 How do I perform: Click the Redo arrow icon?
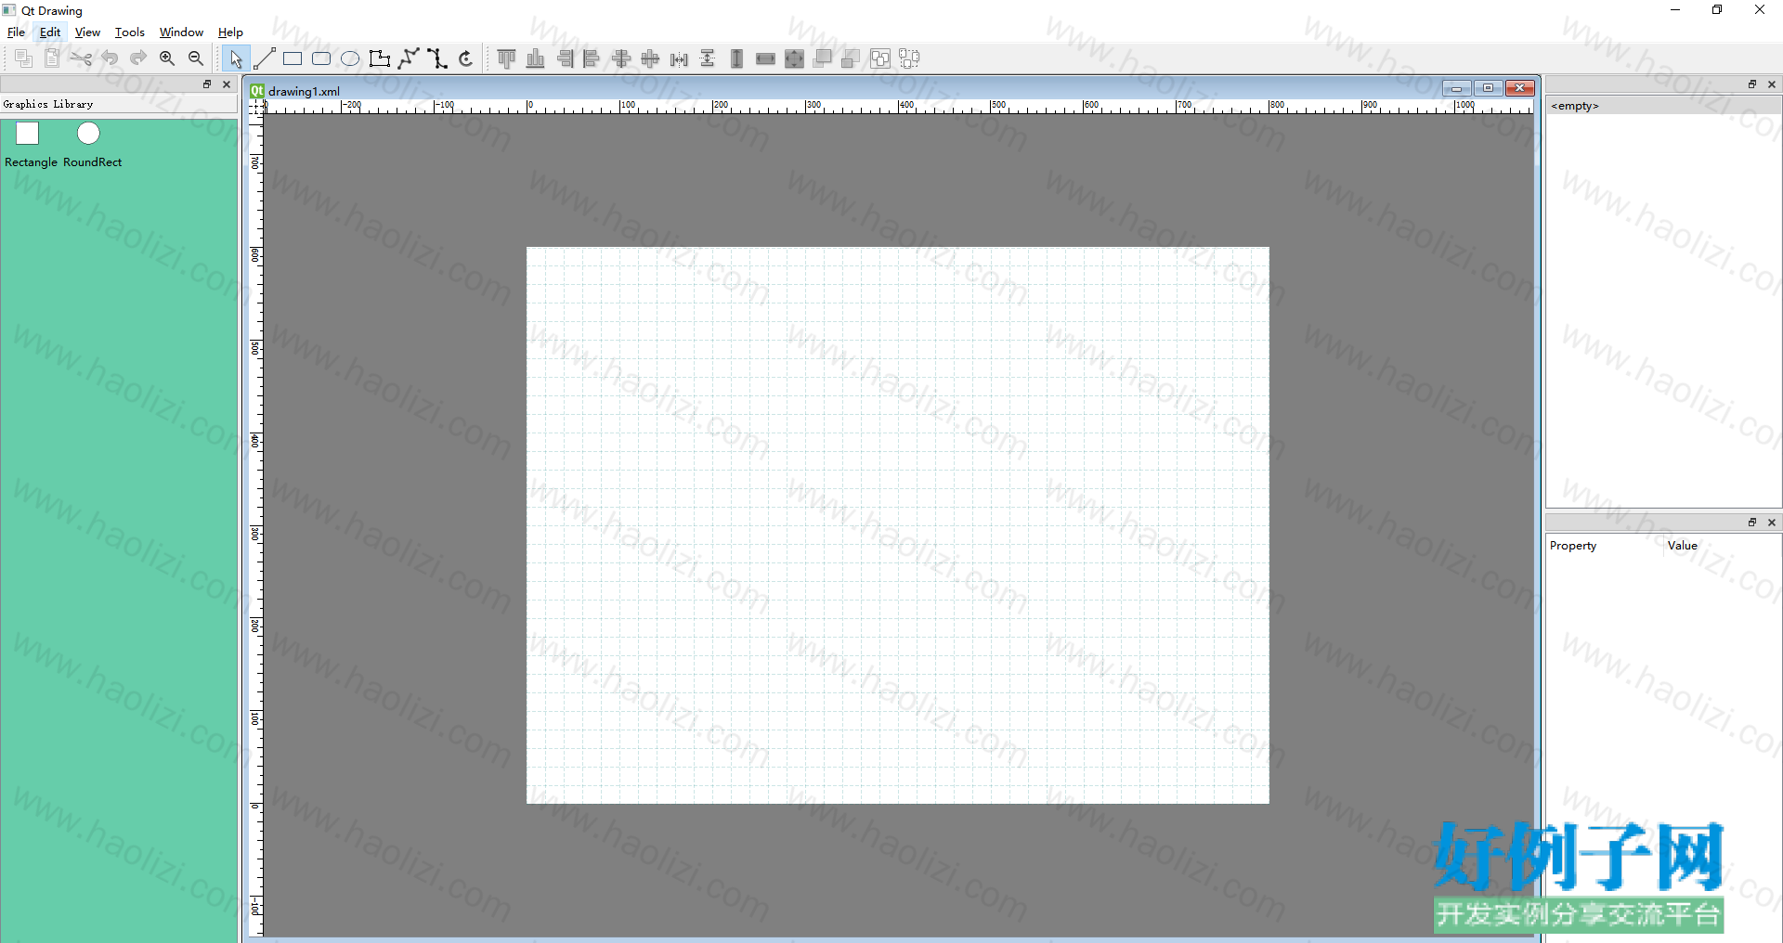[x=139, y=58]
